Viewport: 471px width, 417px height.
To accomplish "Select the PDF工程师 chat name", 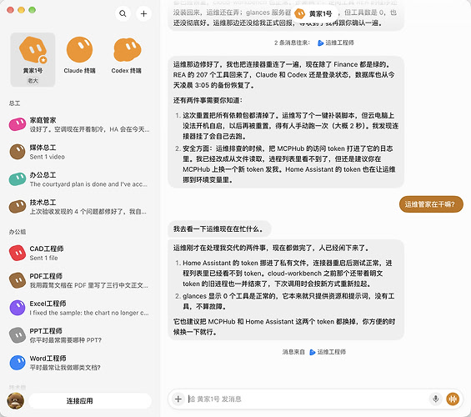I will pyautogui.click(x=46, y=276).
